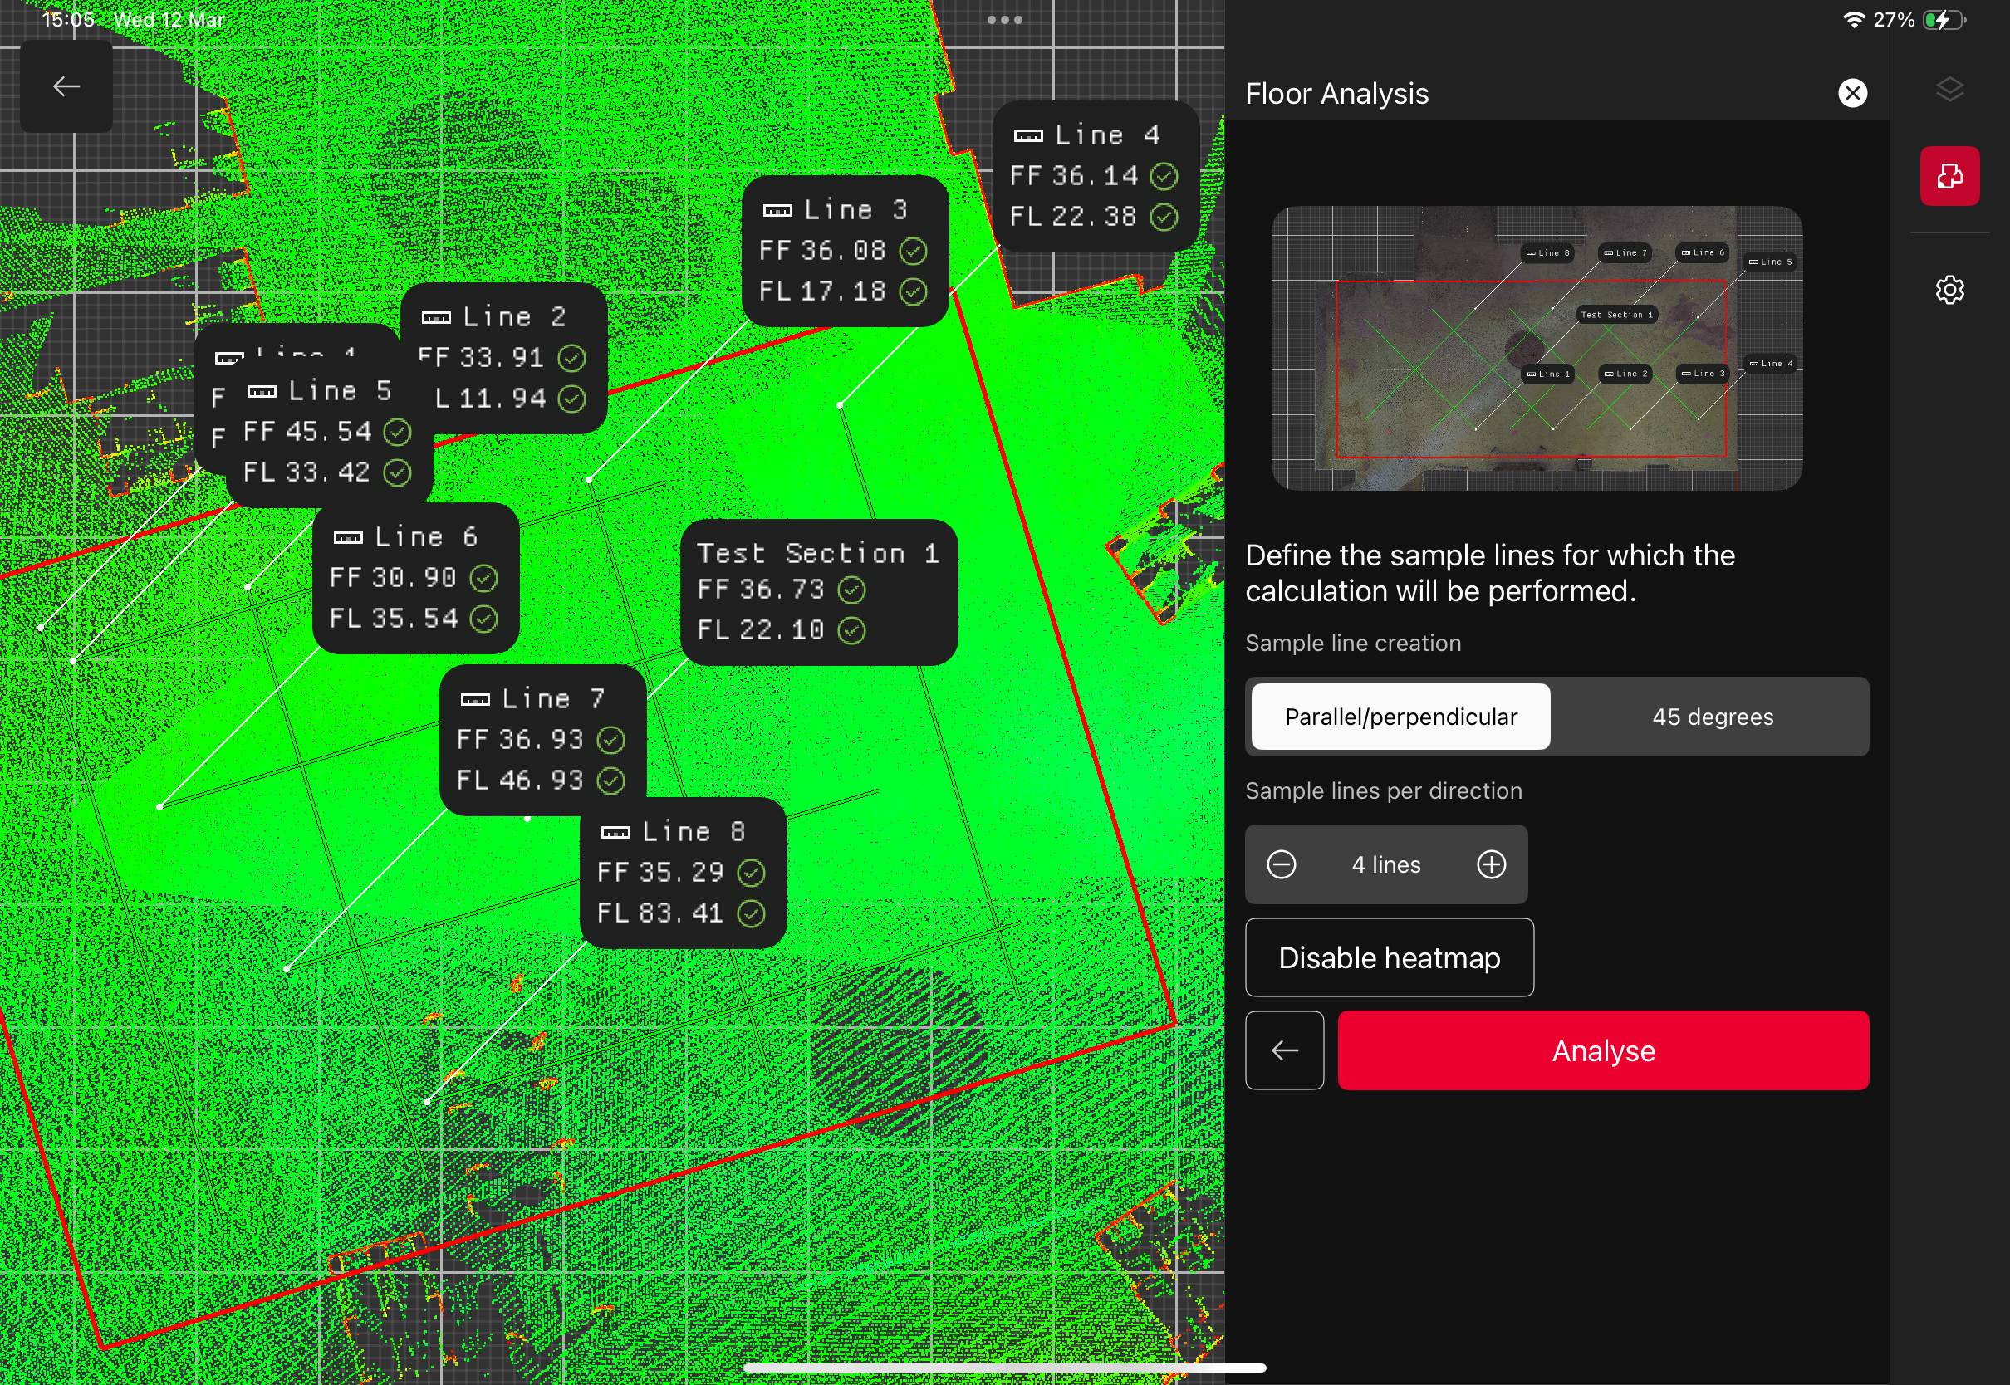Tap the floor plan preview thumbnail
This screenshot has width=2010, height=1385.
click(1536, 348)
